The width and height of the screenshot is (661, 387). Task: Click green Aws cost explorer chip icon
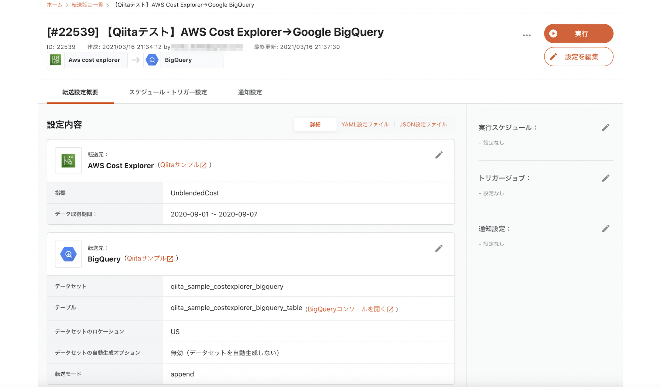coord(56,60)
